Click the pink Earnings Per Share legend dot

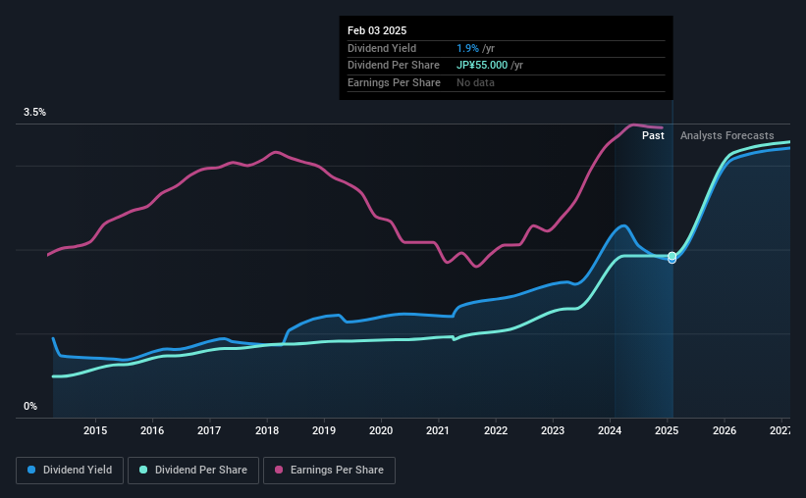click(x=279, y=470)
